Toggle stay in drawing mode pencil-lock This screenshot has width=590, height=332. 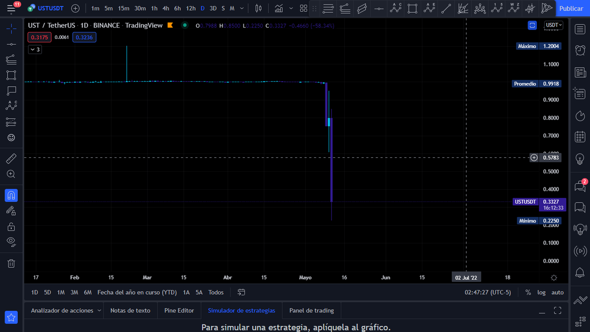(11, 211)
